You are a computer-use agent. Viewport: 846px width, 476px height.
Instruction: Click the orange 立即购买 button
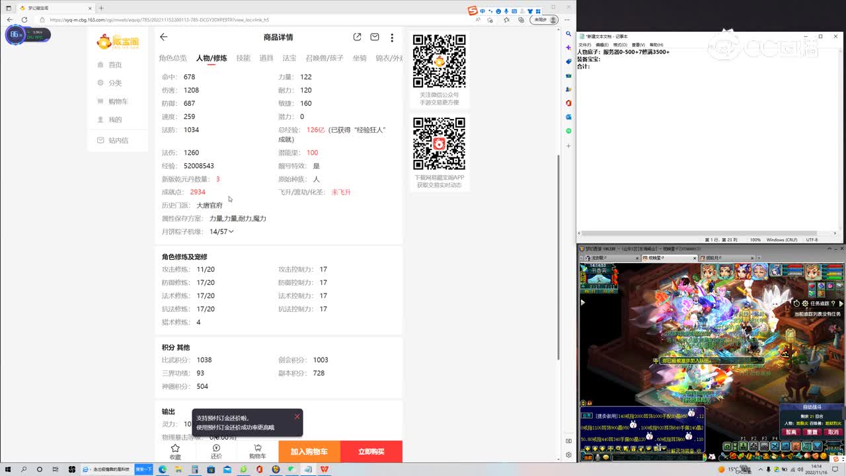[371, 452]
